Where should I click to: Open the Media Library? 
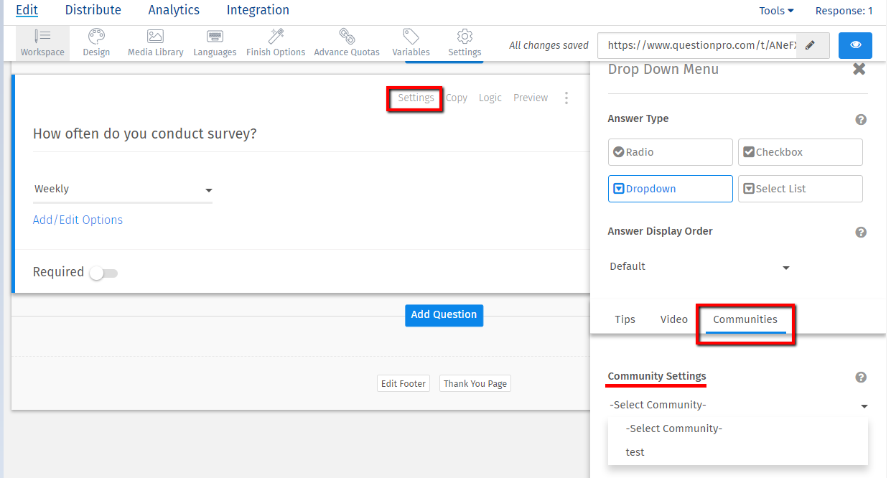[155, 43]
